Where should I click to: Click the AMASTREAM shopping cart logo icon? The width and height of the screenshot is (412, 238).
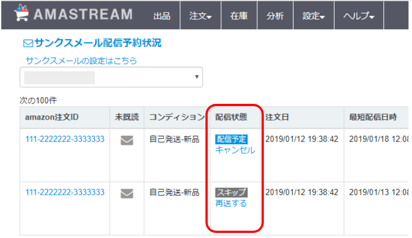(21, 12)
